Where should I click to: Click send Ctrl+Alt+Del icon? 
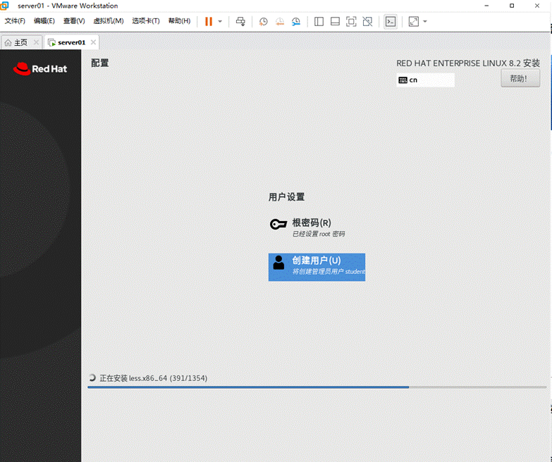[240, 21]
